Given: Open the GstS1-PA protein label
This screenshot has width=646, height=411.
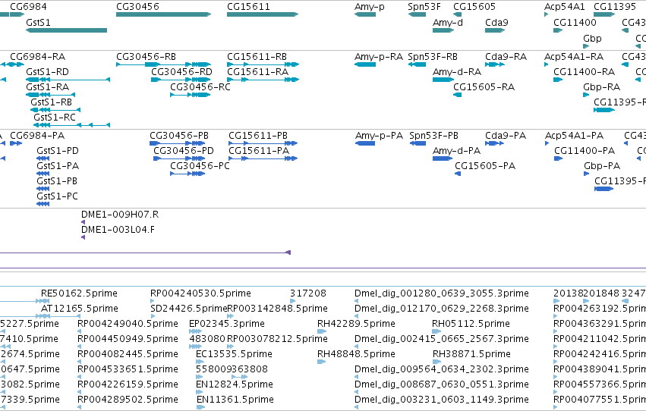Looking at the screenshot, I should tap(58, 166).
